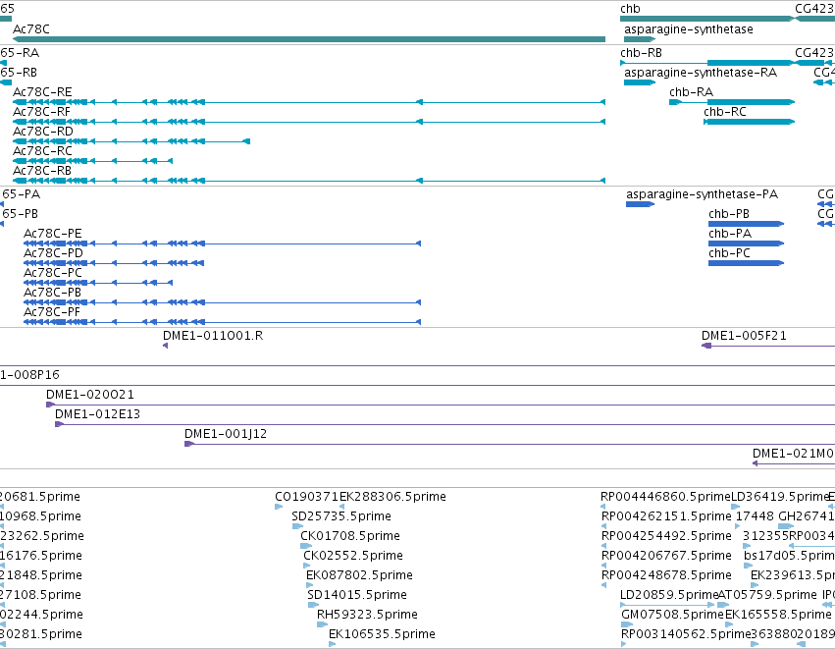Select EST EK087802.5prime label
The image size is (835, 649).
[359, 576]
